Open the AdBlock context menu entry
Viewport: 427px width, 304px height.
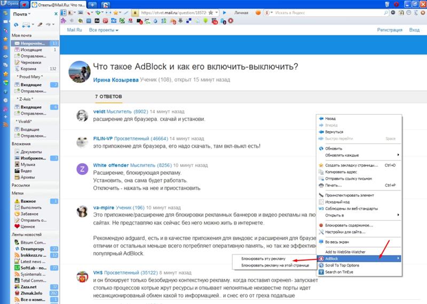tap(359, 259)
